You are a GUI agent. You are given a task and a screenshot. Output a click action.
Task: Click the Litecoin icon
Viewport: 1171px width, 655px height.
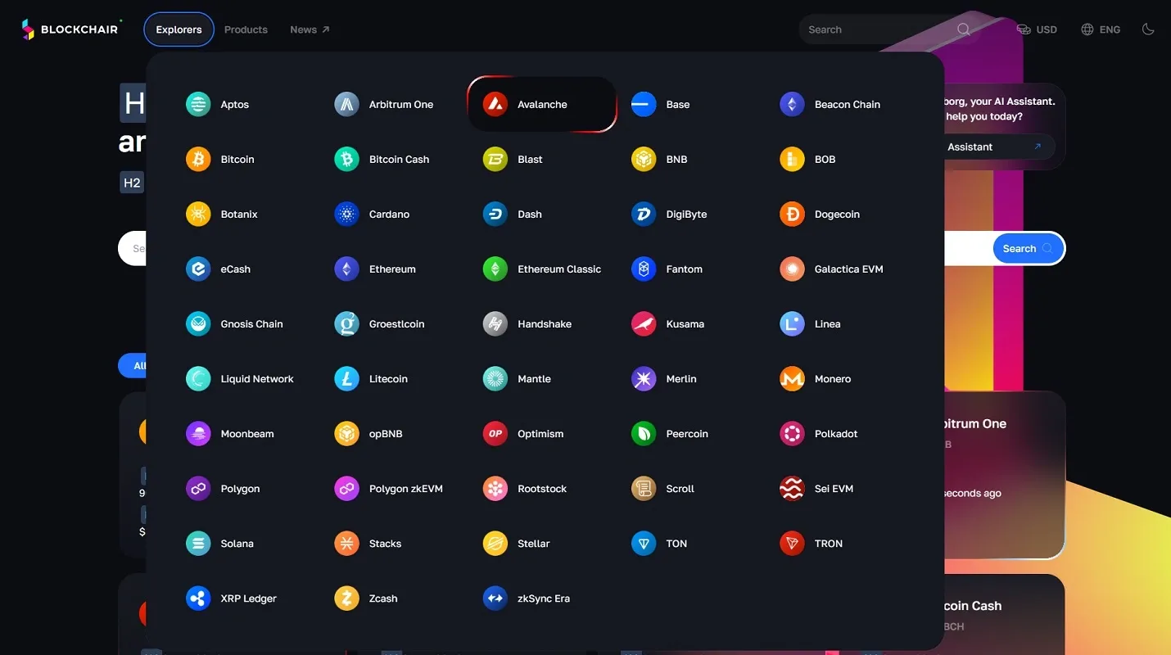click(347, 378)
